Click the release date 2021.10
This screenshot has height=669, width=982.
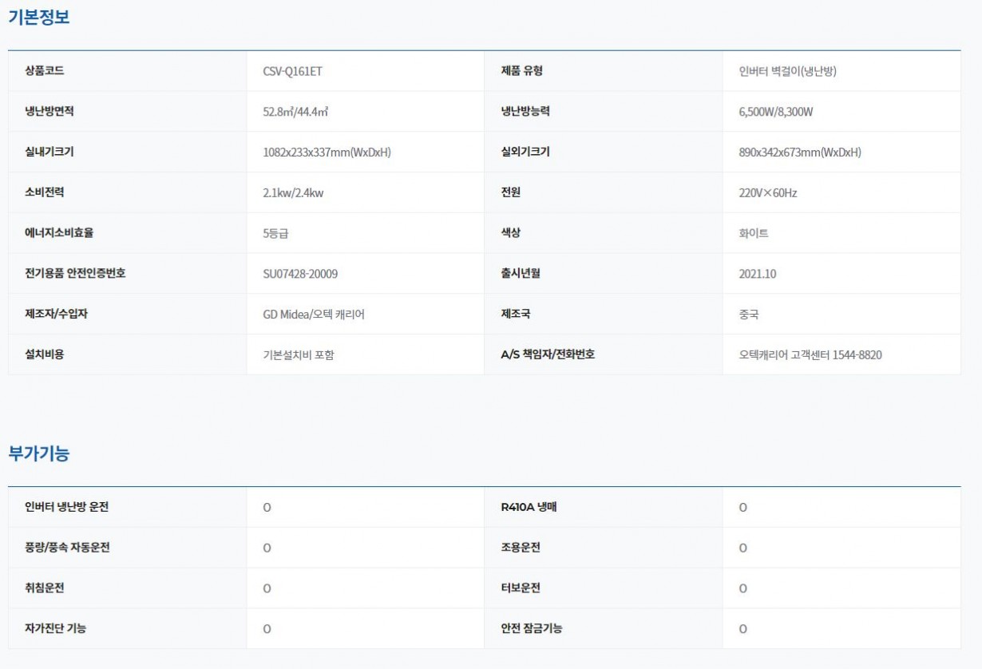pos(758,274)
